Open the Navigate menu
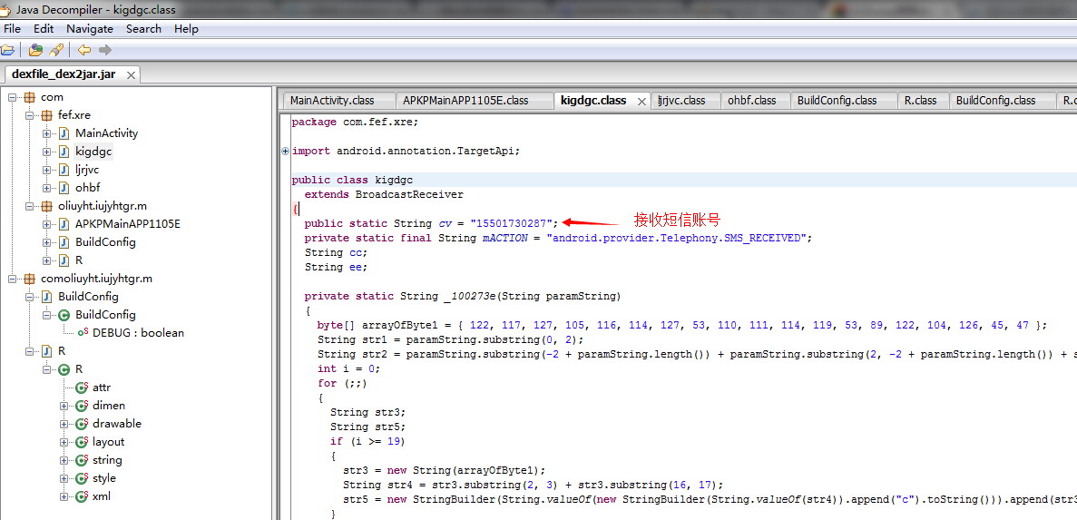Image resolution: width=1077 pixels, height=520 pixels. coord(90,29)
